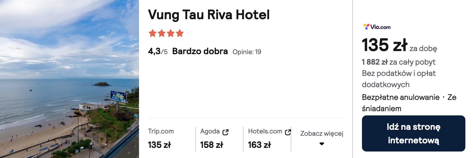473x158 pixels.
Task: Click the Agoda external link icon
Action: tap(225, 132)
